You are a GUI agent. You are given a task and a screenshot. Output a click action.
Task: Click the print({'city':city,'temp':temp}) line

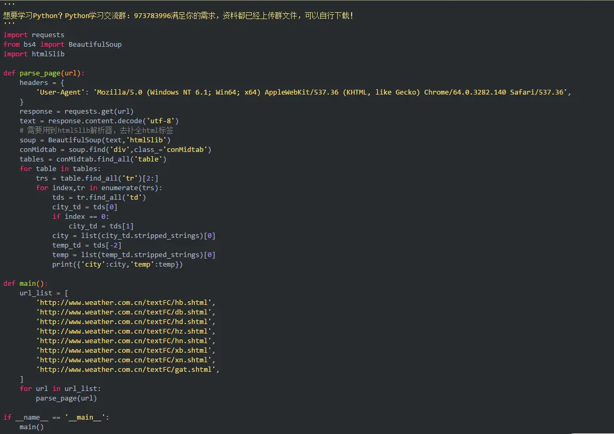117,265
